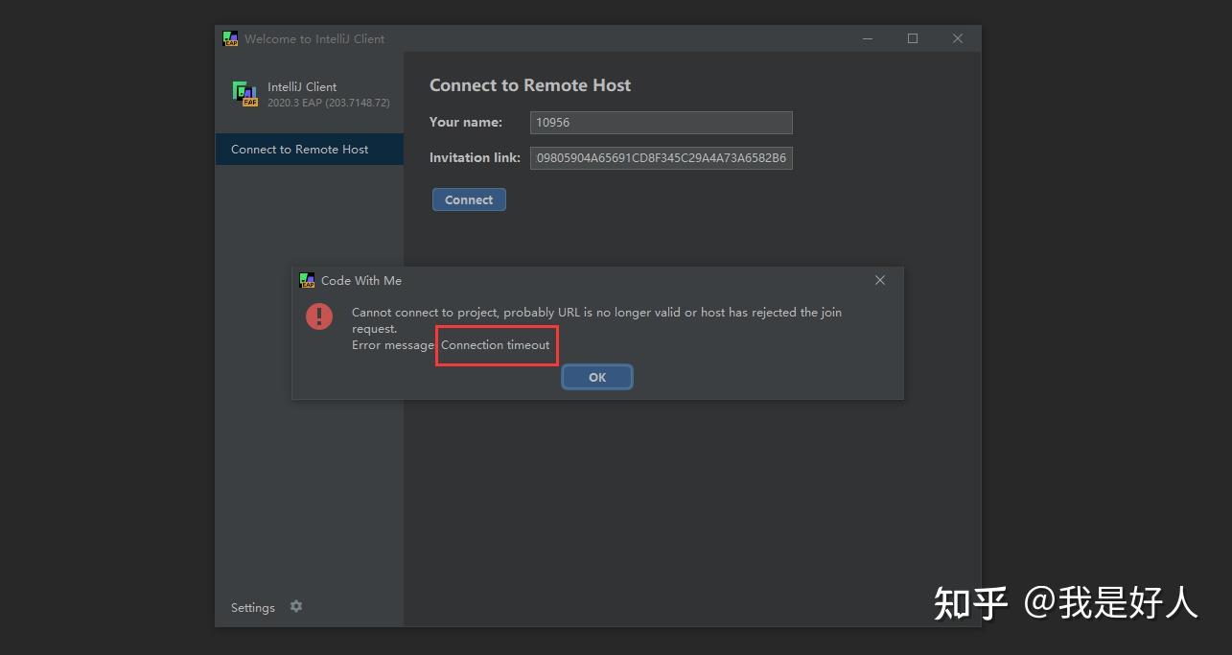The height and width of the screenshot is (655, 1232).
Task: Click the red error exclamation icon
Action: coord(319,316)
